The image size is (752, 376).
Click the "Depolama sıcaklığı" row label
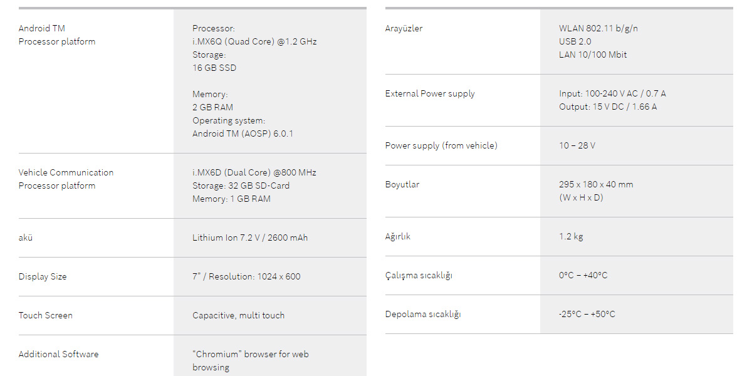point(423,314)
